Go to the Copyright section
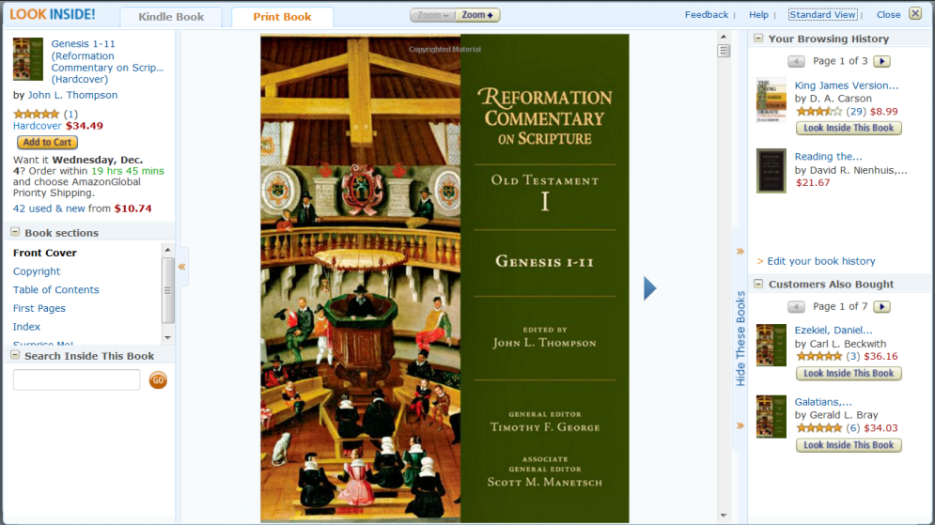The height and width of the screenshot is (525, 935). coord(37,271)
